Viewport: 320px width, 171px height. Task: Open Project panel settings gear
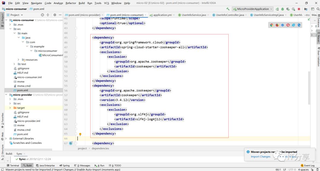(55, 15)
